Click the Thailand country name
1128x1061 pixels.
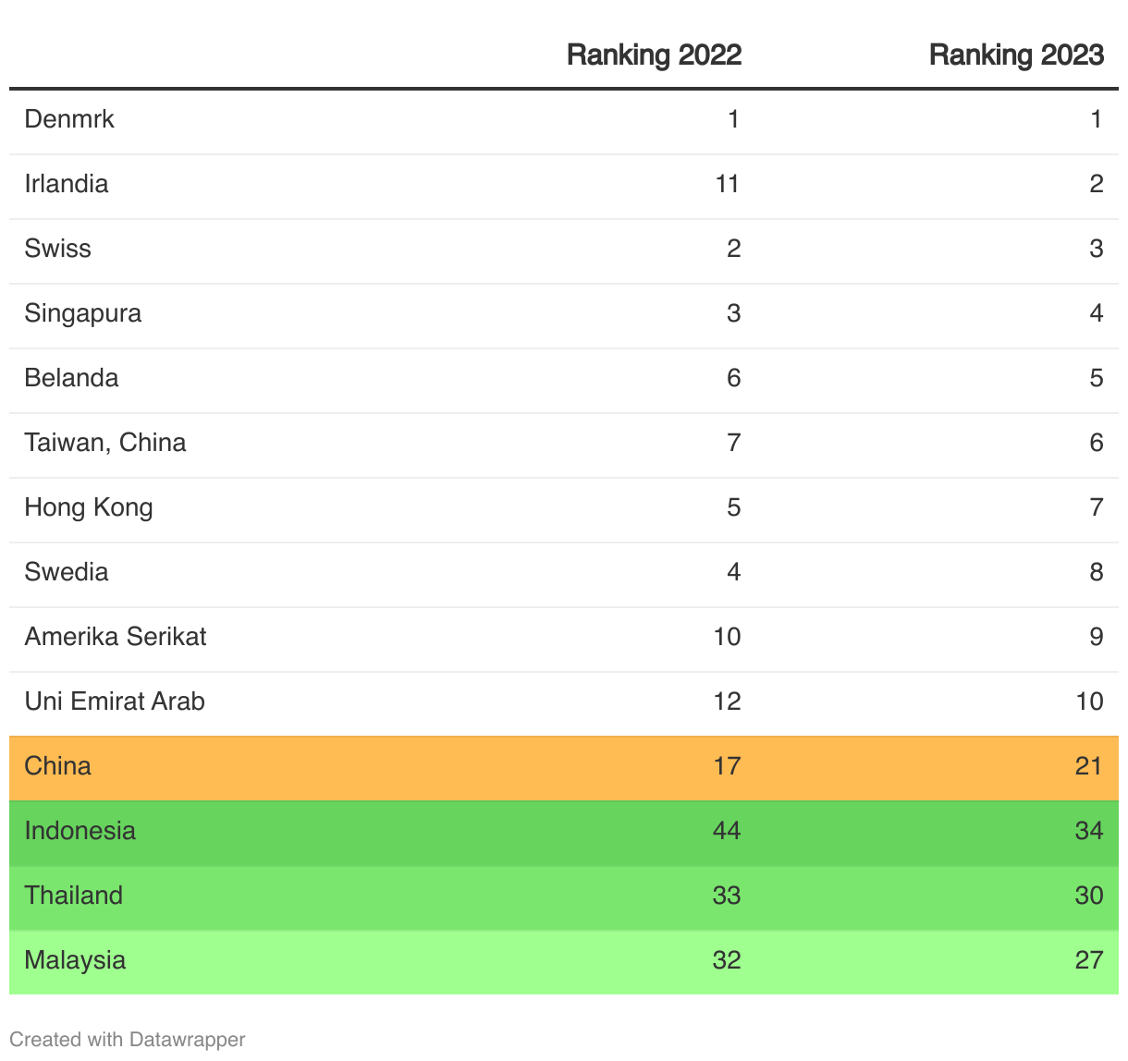pos(74,896)
